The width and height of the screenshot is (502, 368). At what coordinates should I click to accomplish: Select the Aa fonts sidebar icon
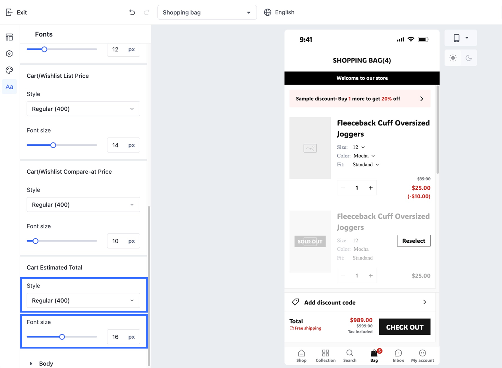(9, 87)
